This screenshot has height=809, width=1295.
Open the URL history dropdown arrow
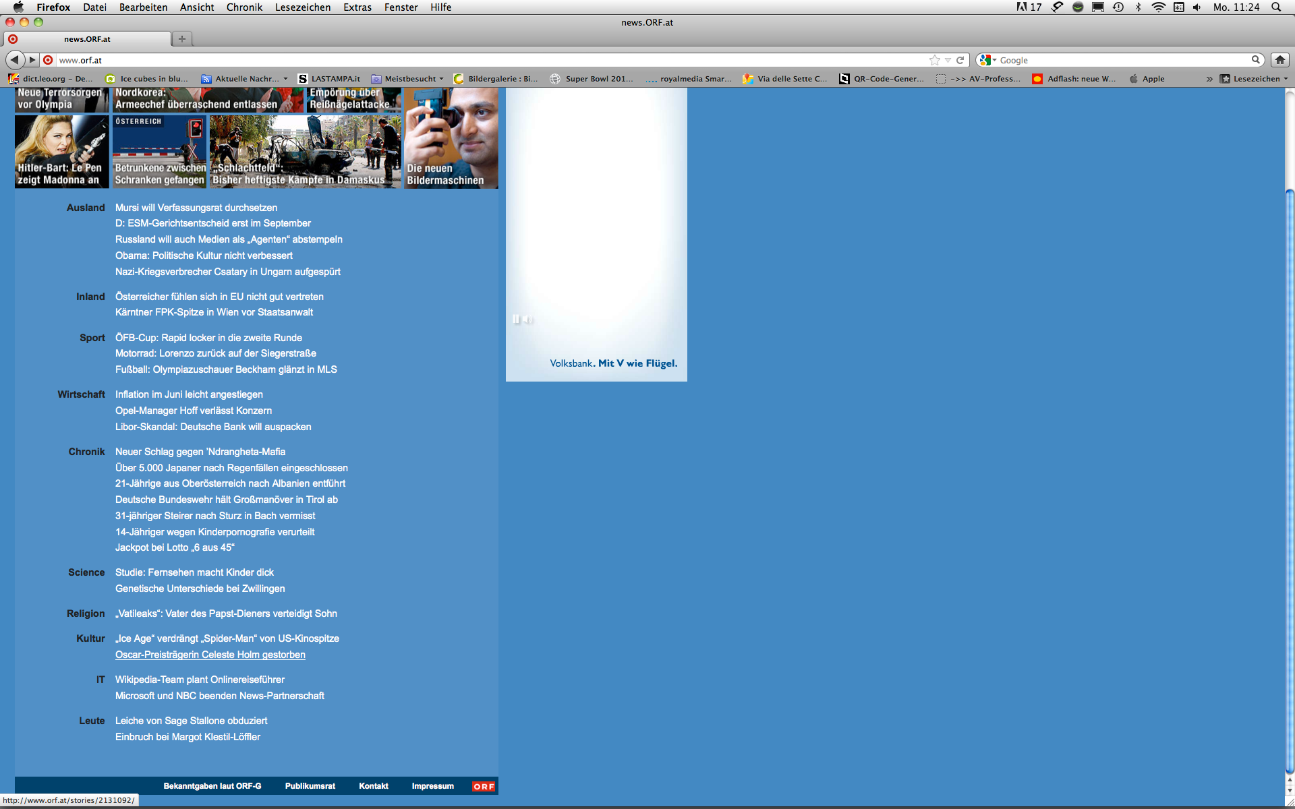(948, 60)
